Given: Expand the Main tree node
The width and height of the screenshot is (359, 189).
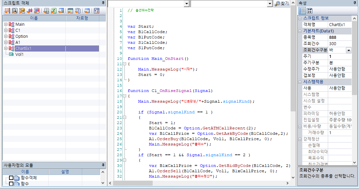Looking at the screenshot, I should 6,24.
